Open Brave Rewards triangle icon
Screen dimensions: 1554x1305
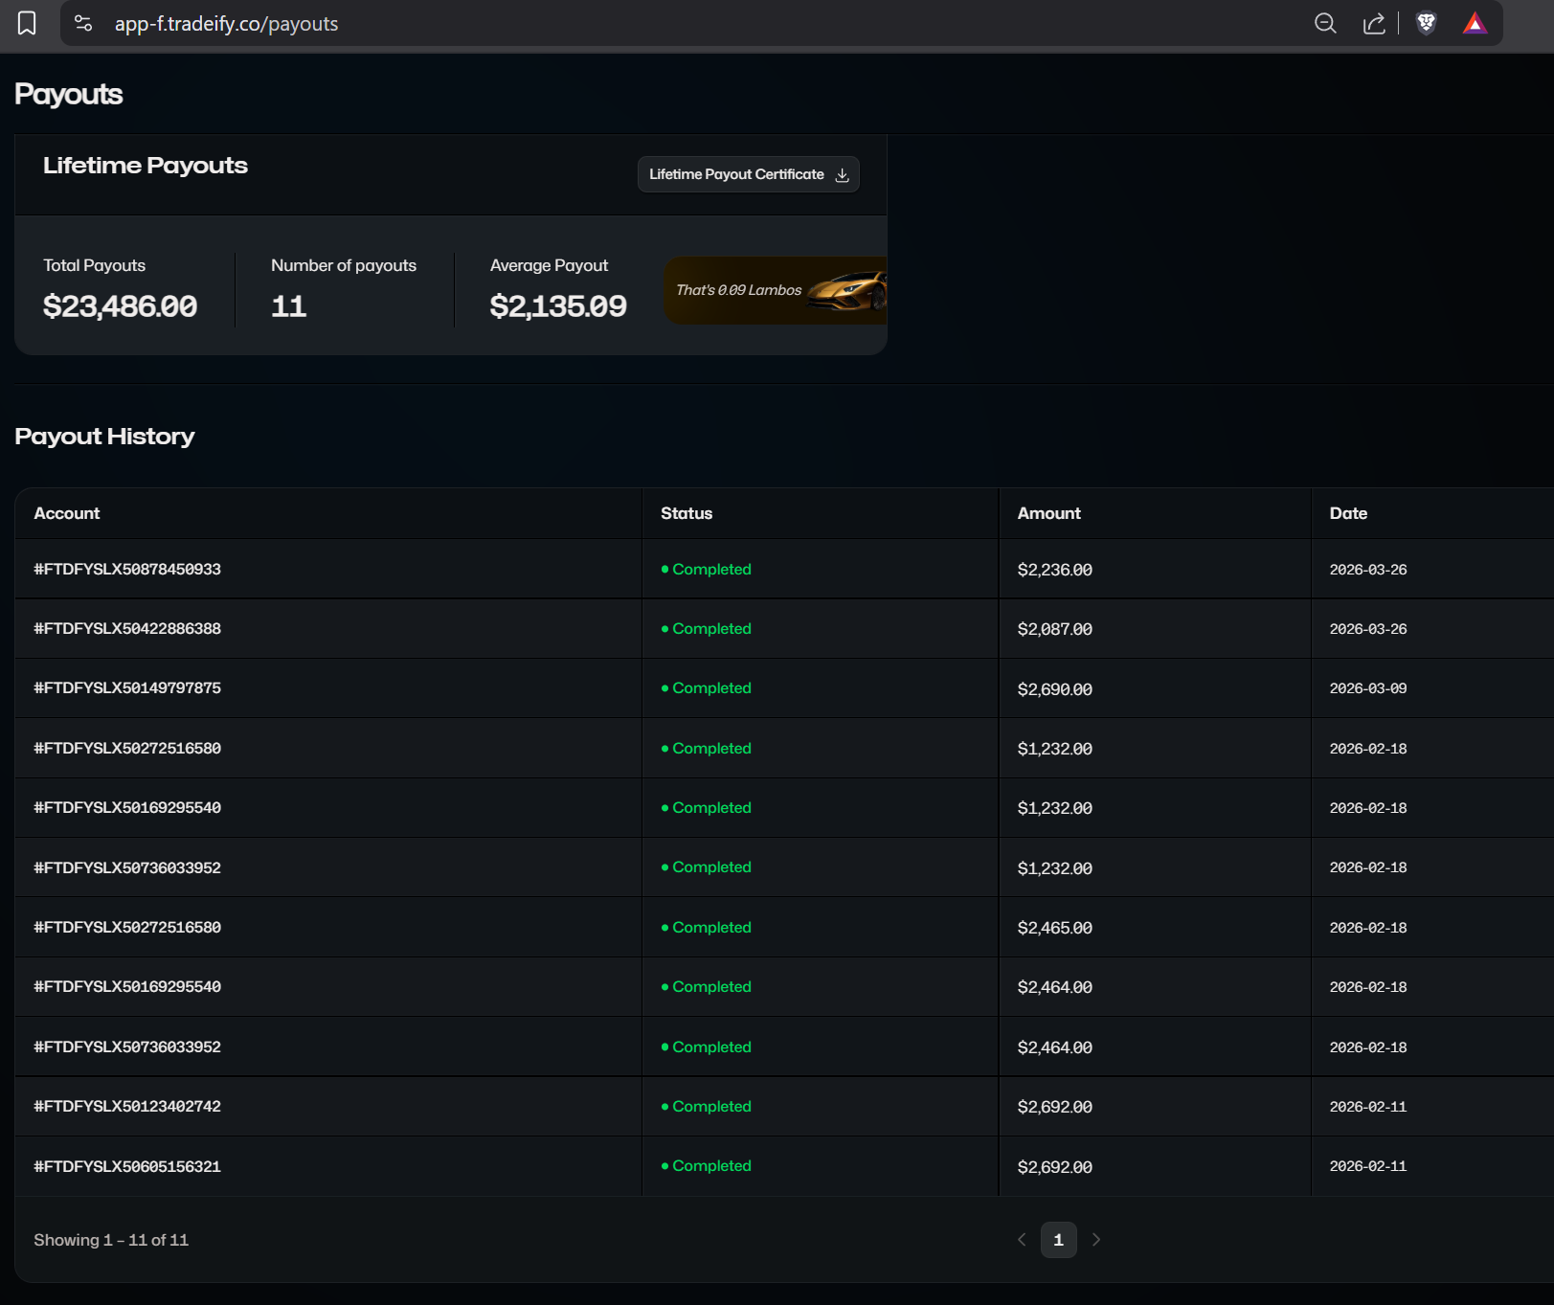[1475, 24]
